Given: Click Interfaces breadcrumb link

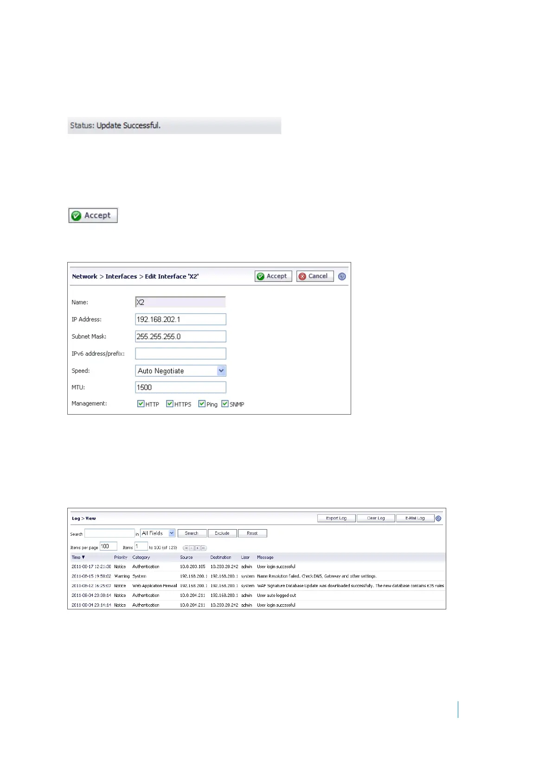Looking at the screenshot, I should (x=121, y=276).
